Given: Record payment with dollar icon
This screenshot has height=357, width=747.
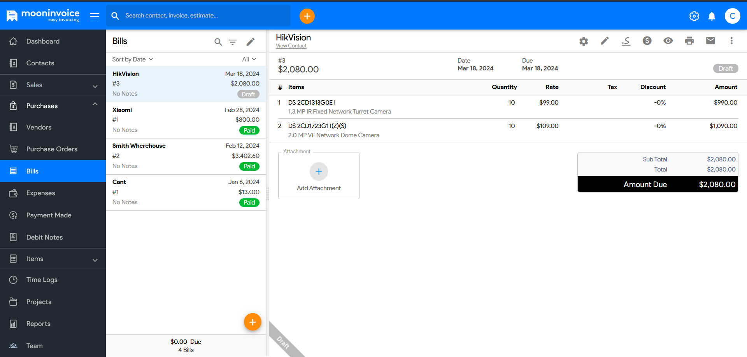Looking at the screenshot, I should pos(647,40).
